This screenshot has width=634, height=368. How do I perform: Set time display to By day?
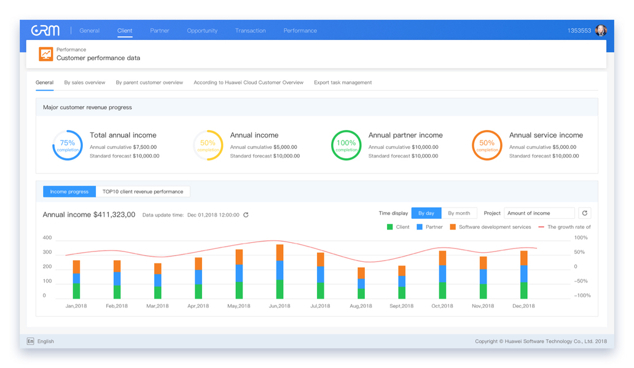tap(426, 213)
